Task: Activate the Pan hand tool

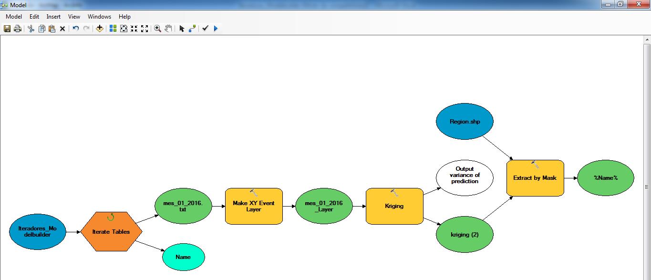Action: point(168,29)
